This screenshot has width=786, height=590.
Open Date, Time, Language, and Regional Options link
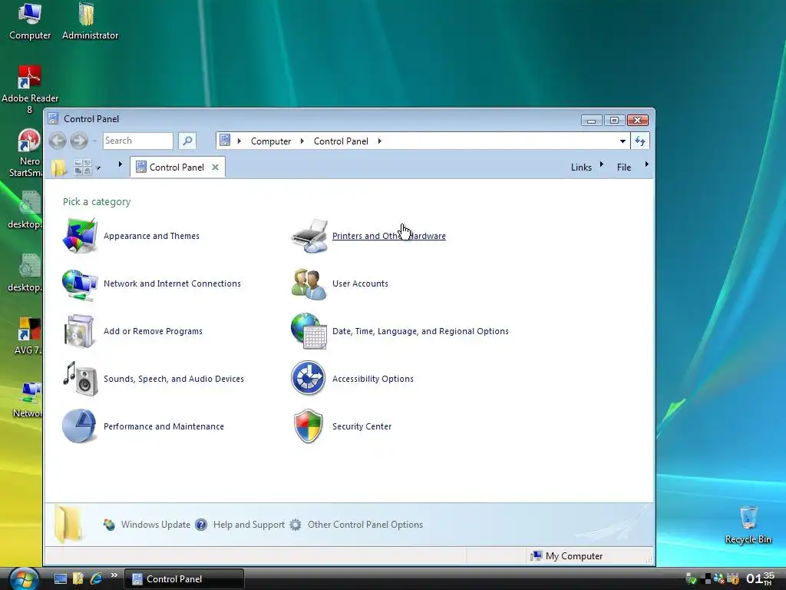(420, 331)
